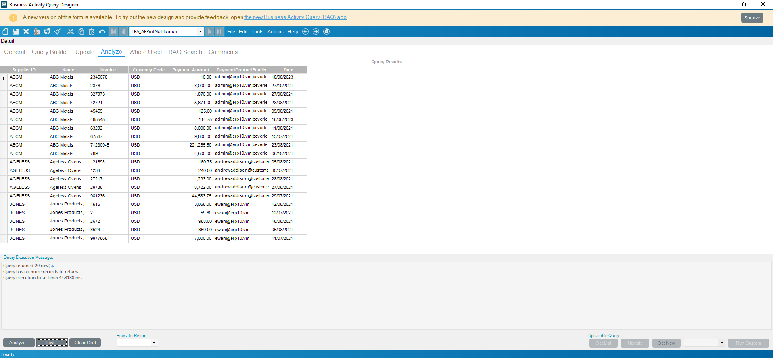Go to previous record navigation icon
The width and height of the screenshot is (773, 358).
123,31
